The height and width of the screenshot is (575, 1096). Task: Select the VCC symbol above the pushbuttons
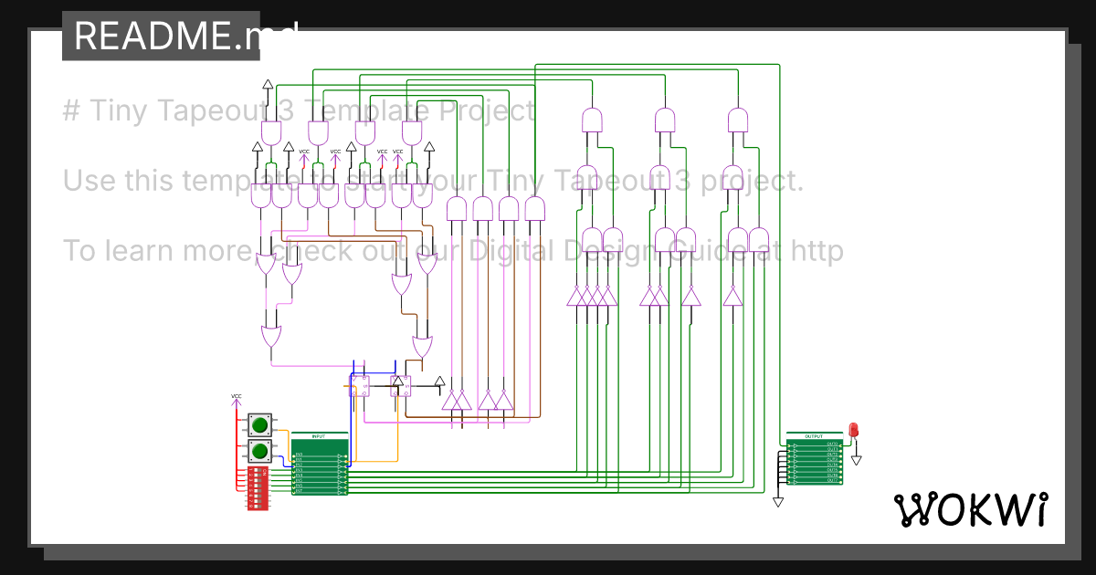pyautogui.click(x=236, y=400)
